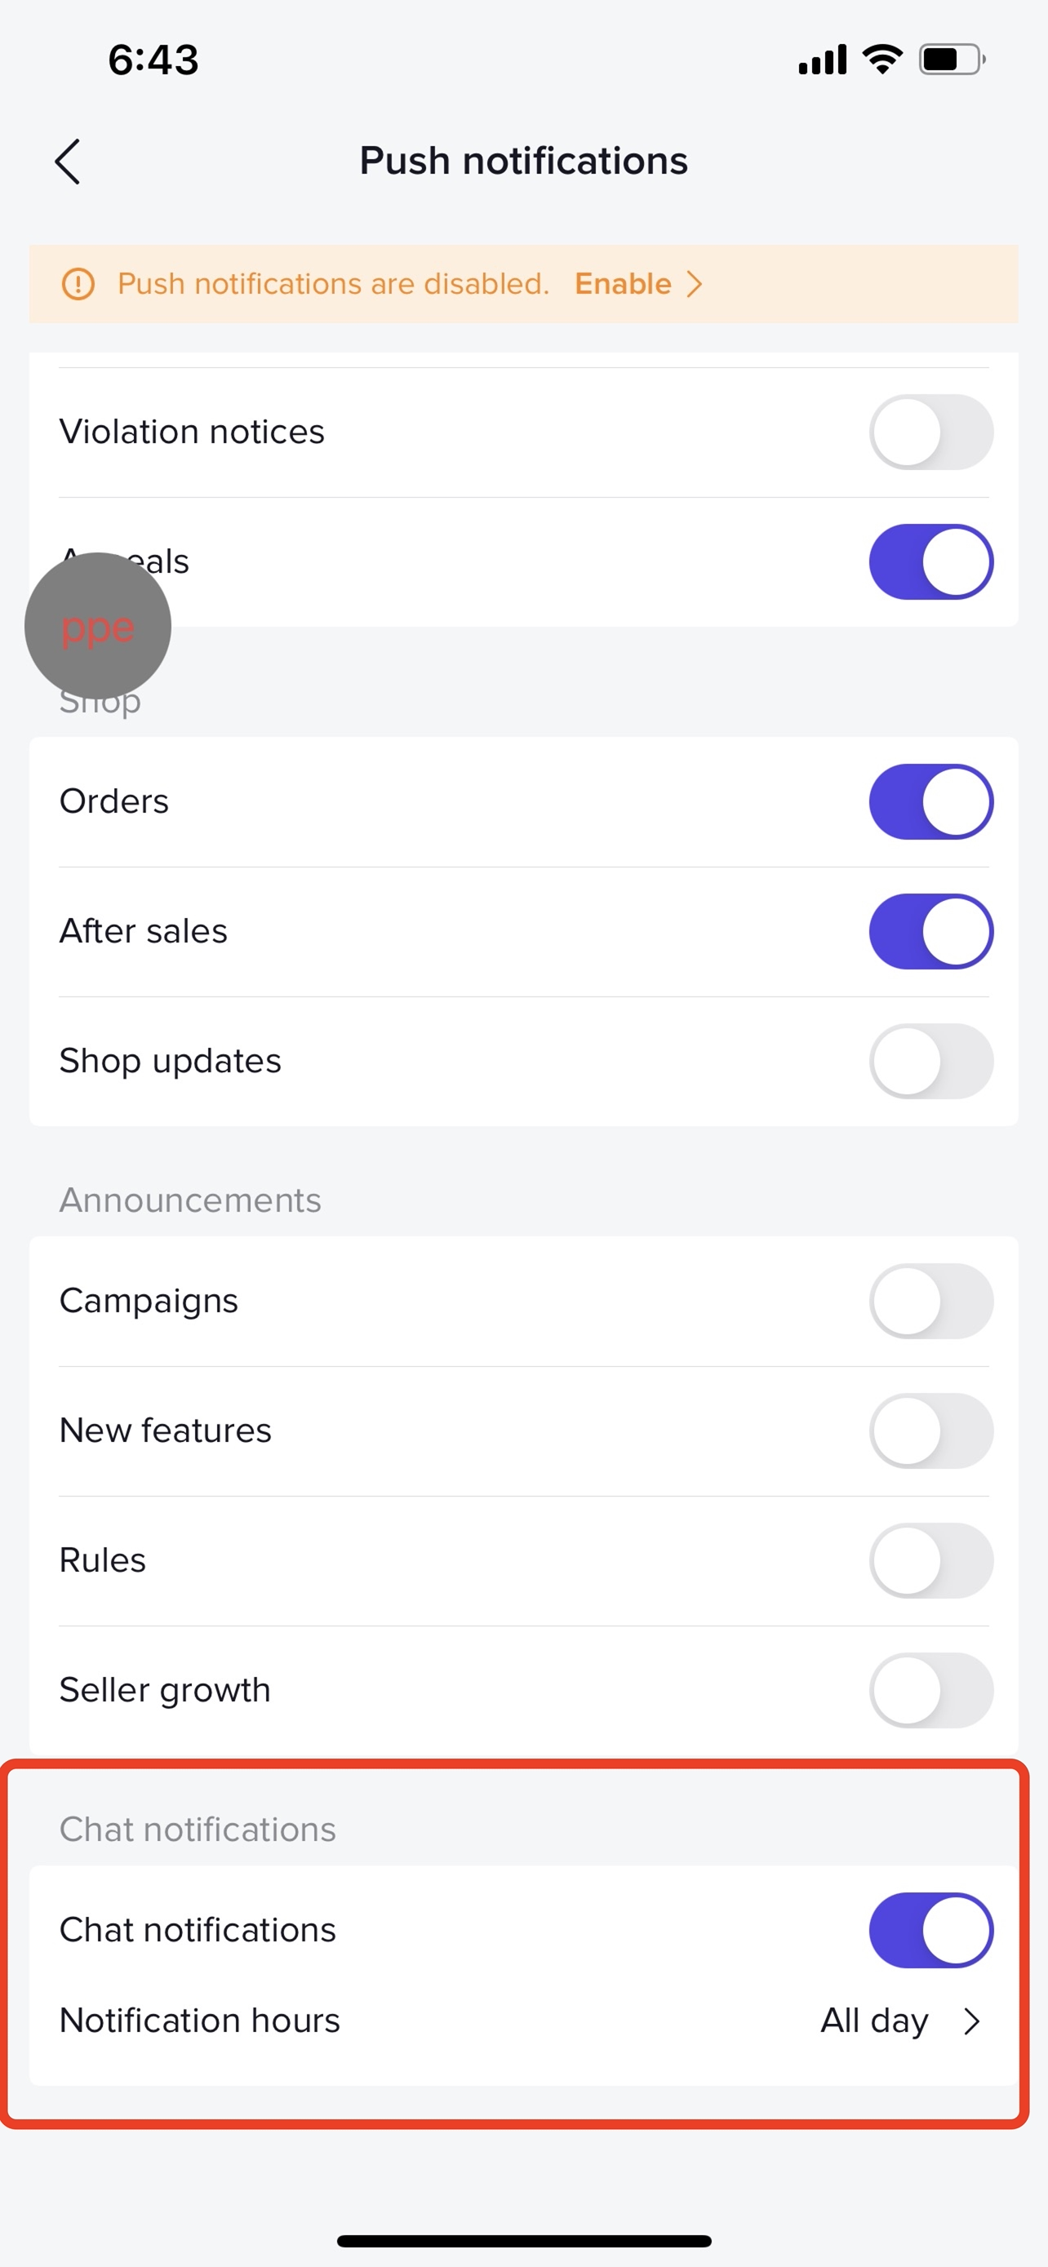The width and height of the screenshot is (1048, 2267).
Task: Switch off After sales notifications
Action: [930, 931]
